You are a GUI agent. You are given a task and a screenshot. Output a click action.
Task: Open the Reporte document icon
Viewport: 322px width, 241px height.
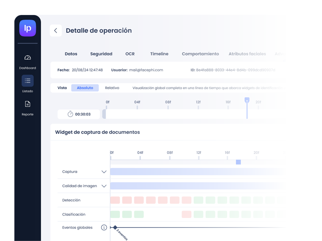click(x=28, y=104)
